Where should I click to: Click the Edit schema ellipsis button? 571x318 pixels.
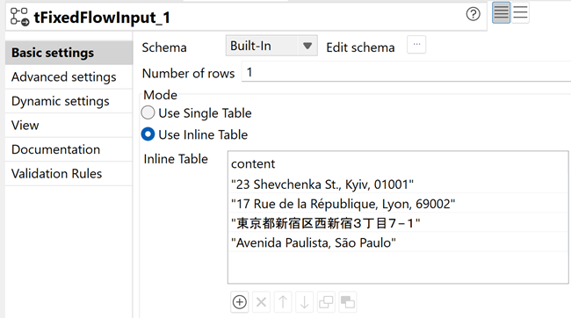click(x=416, y=45)
